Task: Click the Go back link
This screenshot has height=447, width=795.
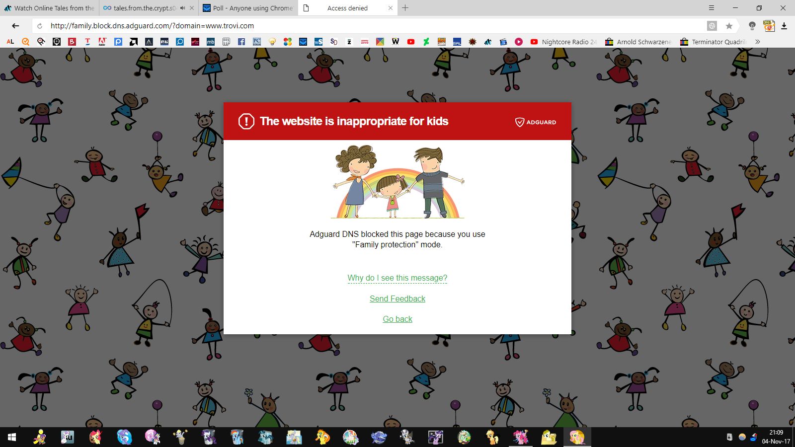Action: [397, 319]
